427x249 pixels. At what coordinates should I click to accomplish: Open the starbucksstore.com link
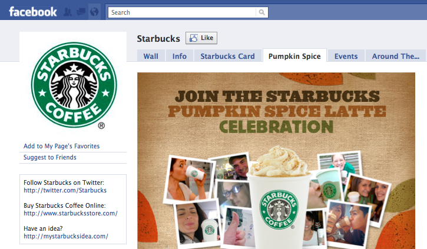71,213
